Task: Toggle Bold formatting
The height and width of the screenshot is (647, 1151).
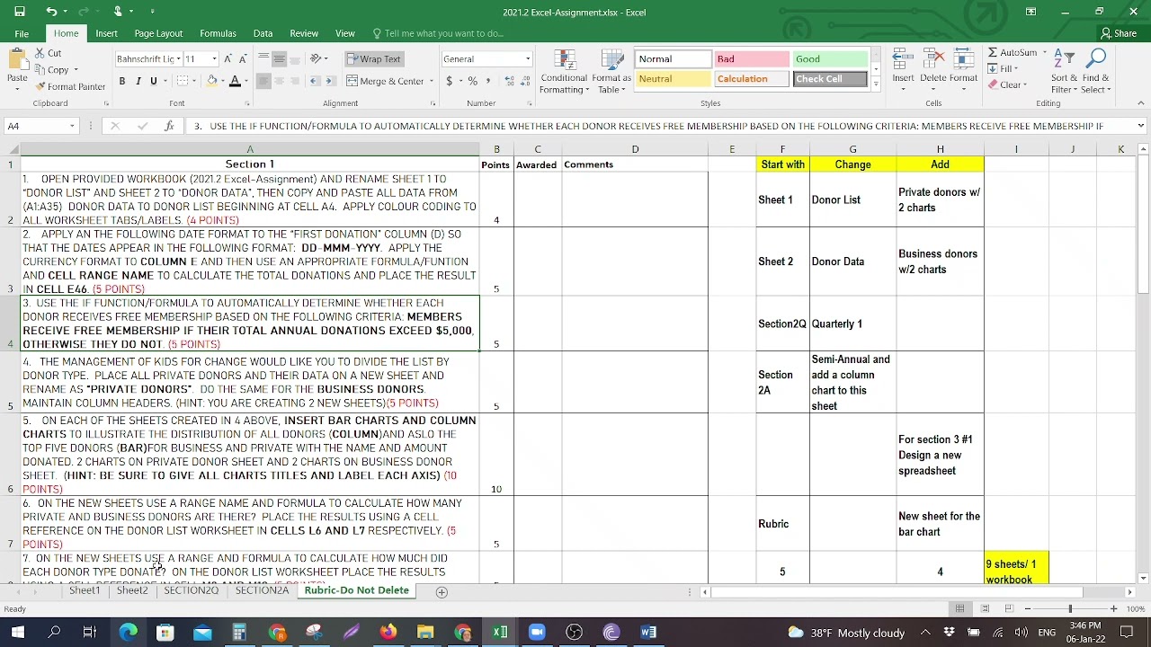Action: pyautogui.click(x=122, y=81)
